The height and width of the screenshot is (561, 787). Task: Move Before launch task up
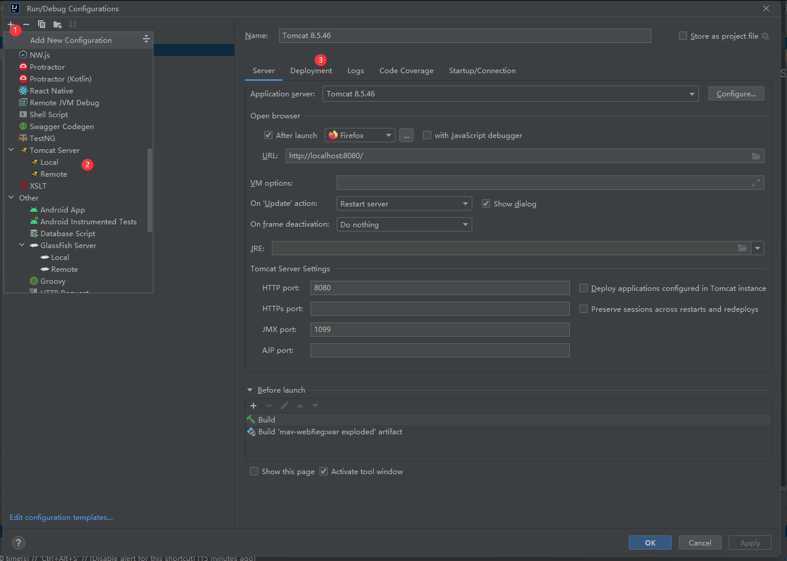[300, 406]
